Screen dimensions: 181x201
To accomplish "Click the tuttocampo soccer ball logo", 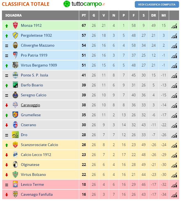I will (x=67, y=4).
